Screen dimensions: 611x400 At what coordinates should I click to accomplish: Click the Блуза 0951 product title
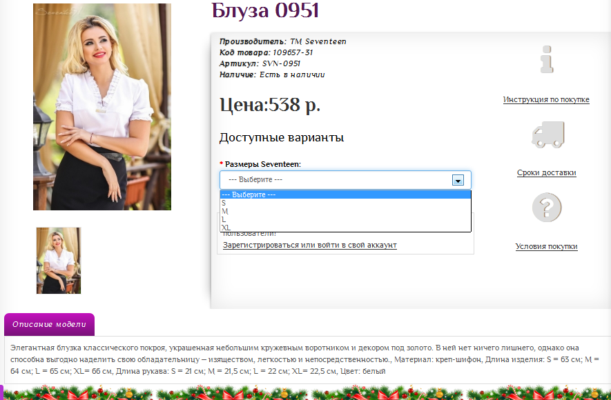coord(265,10)
